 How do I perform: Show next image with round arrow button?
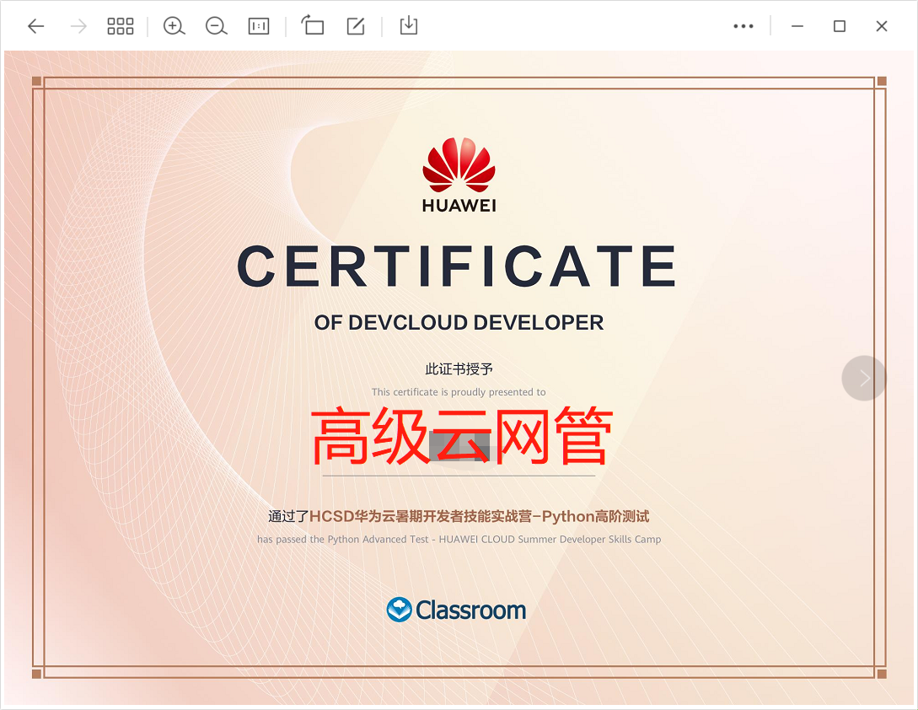pyautogui.click(x=864, y=379)
